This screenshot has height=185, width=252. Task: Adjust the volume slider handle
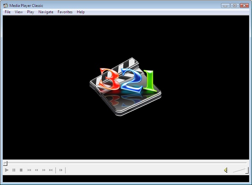point(247,170)
